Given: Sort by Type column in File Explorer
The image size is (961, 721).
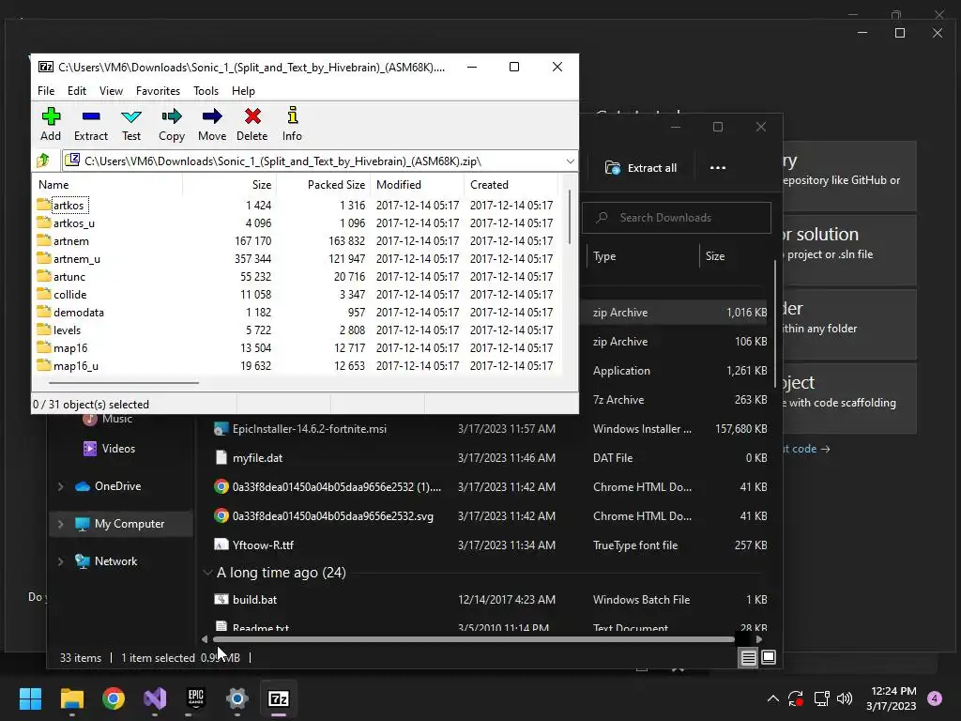Looking at the screenshot, I should click(x=642, y=256).
